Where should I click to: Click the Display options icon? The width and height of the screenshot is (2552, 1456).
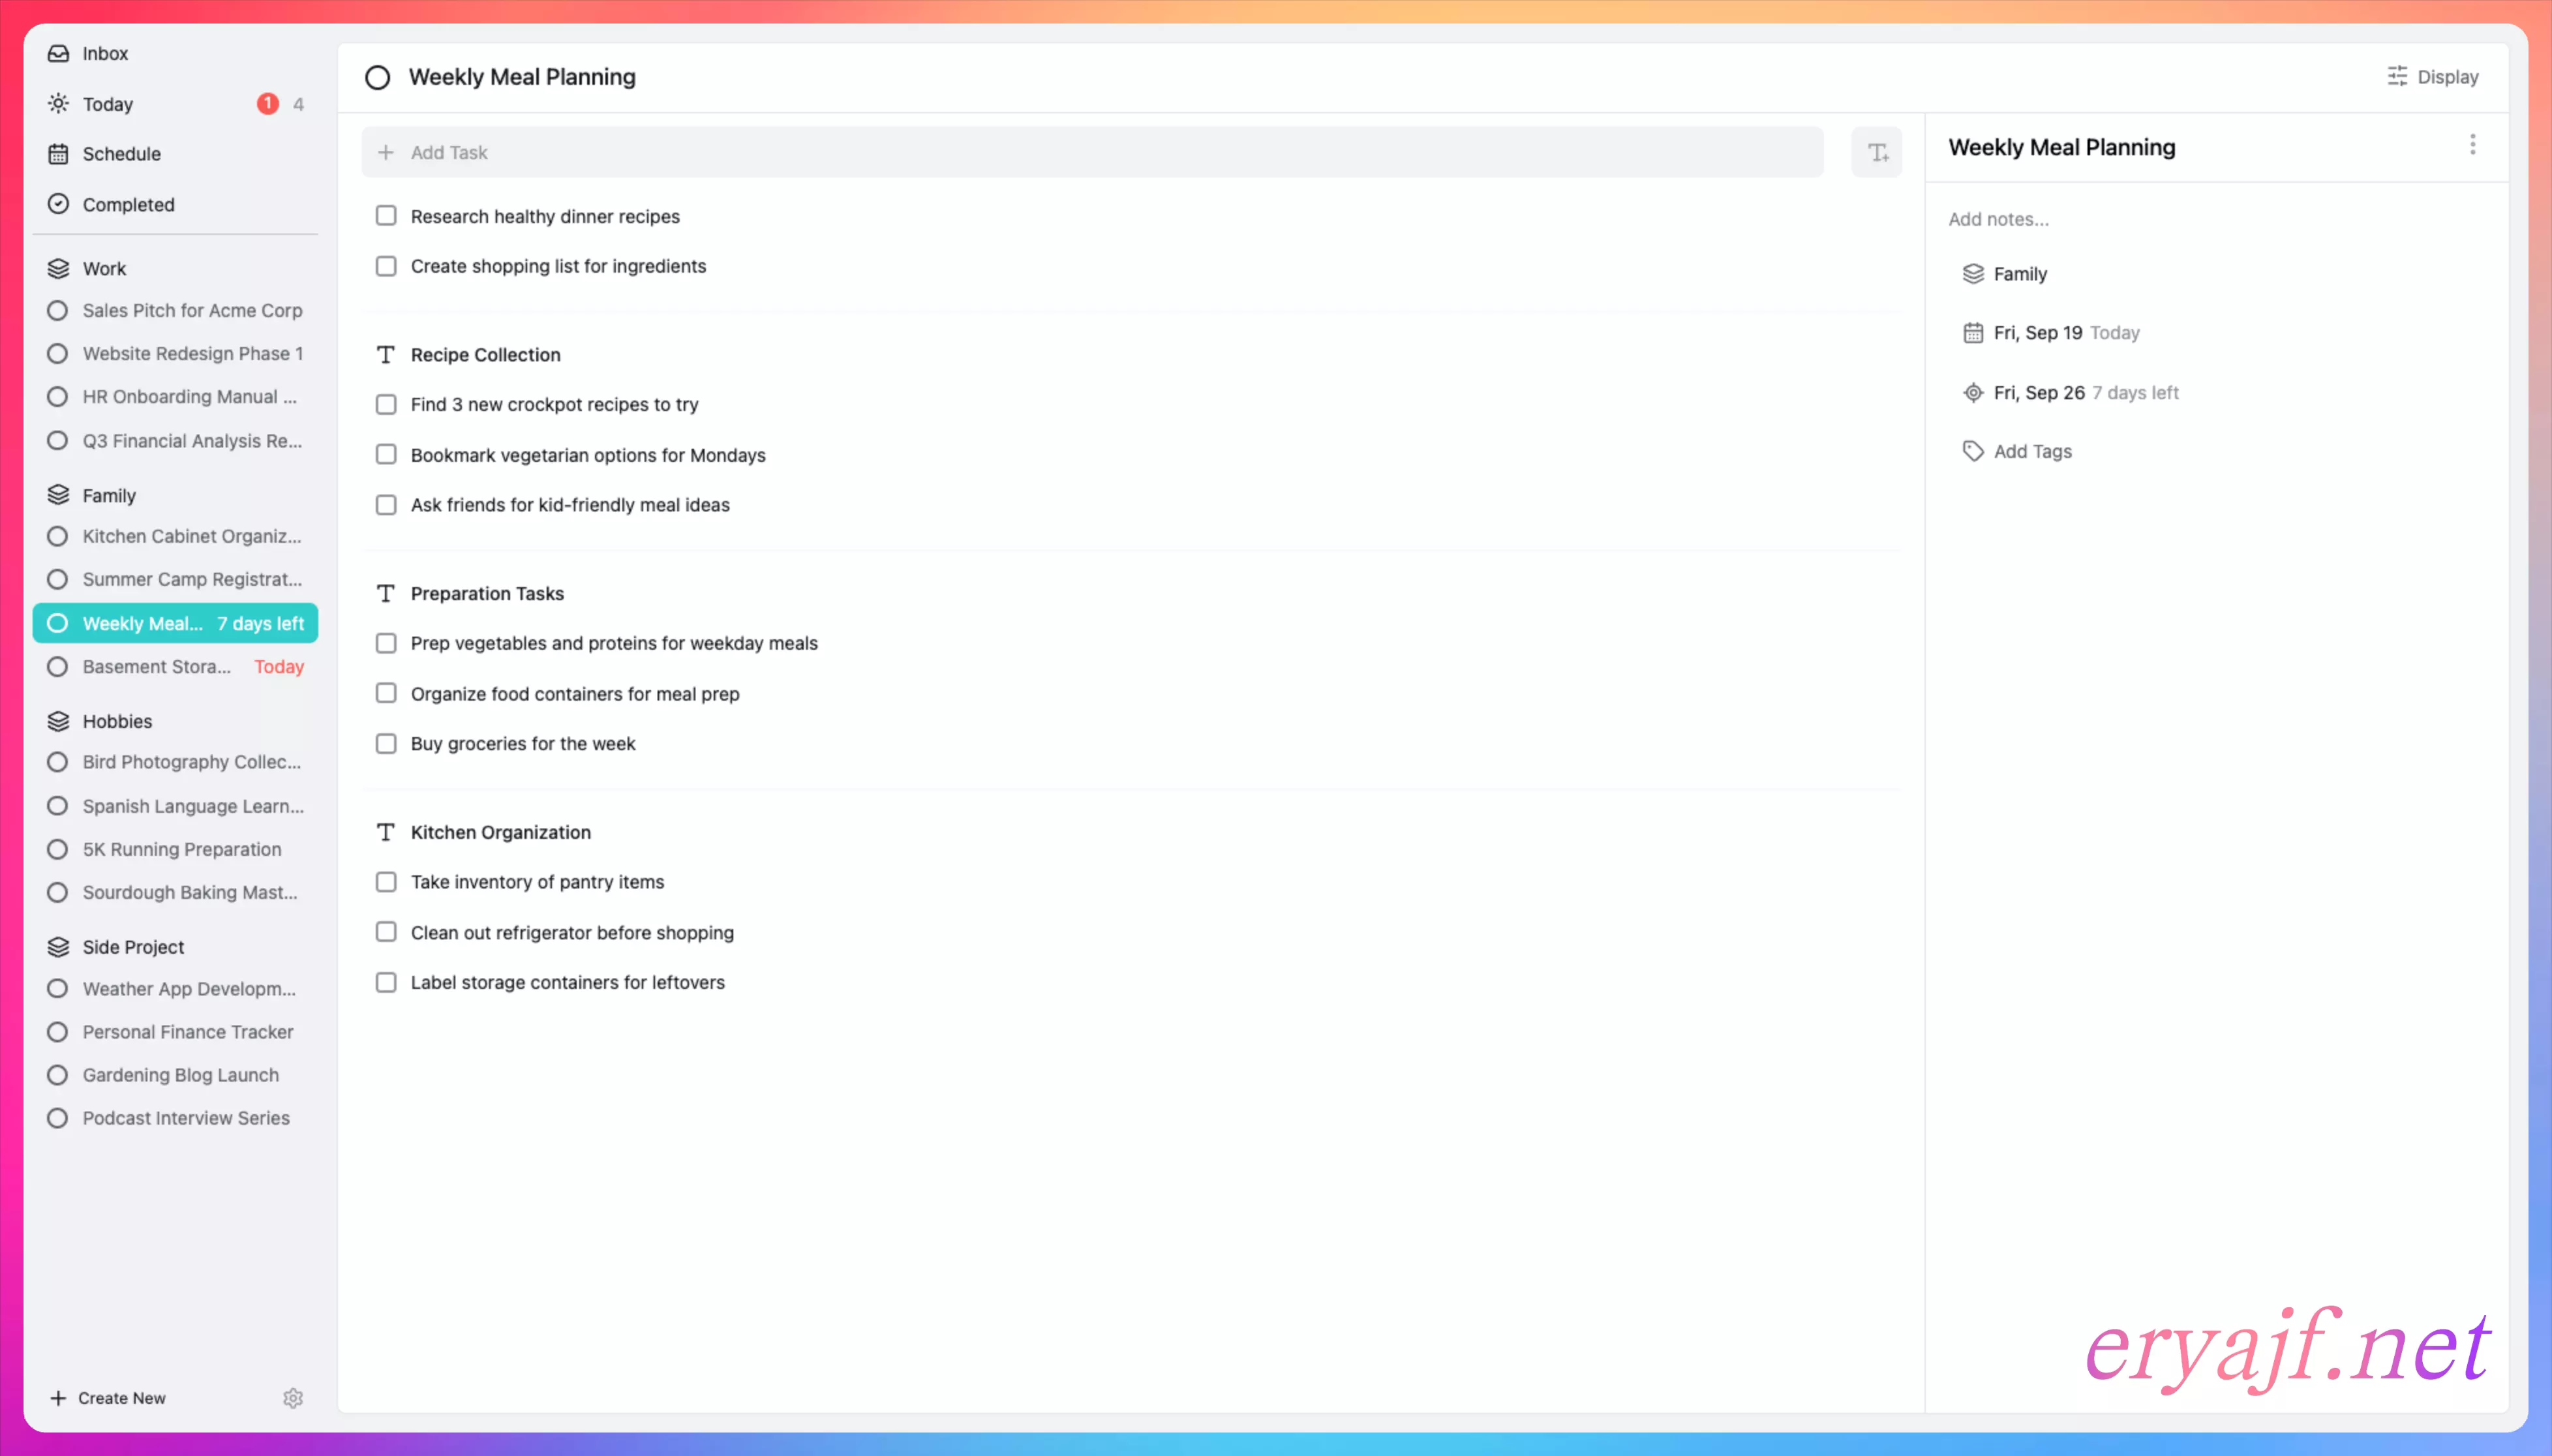coord(2397,77)
